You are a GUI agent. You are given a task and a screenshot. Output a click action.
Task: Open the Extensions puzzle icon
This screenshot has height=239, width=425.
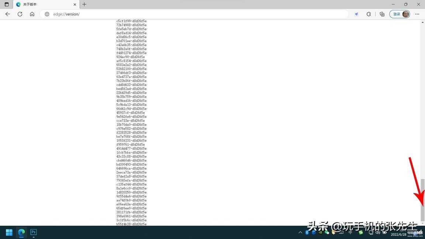tap(369, 14)
